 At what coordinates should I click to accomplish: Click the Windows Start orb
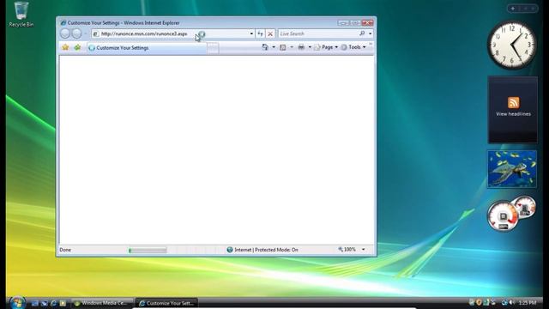click(x=17, y=302)
